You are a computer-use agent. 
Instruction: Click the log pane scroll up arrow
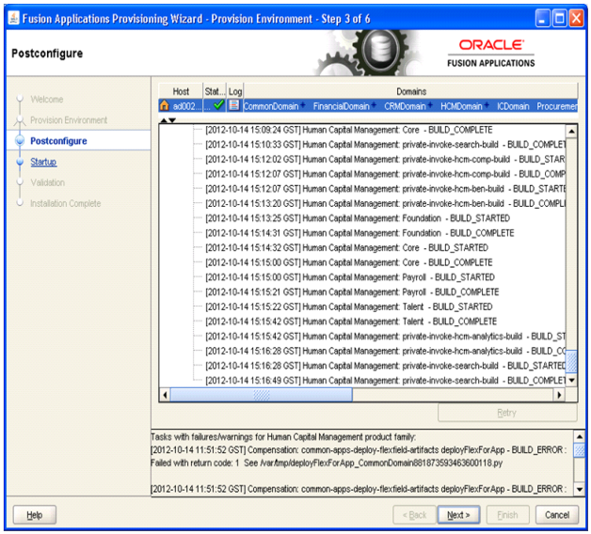tap(571, 132)
